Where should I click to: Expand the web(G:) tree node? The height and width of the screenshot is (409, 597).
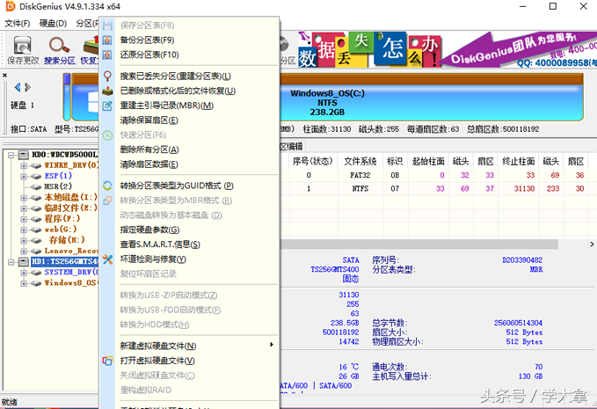pyautogui.click(x=24, y=230)
